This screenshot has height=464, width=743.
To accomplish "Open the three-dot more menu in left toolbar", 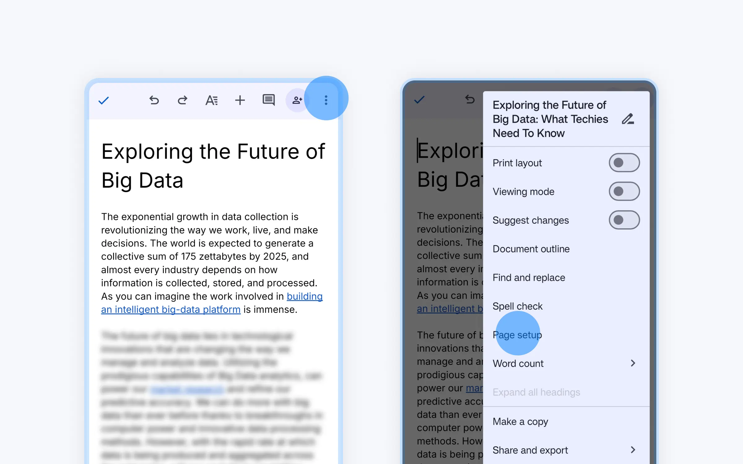I will click(326, 100).
